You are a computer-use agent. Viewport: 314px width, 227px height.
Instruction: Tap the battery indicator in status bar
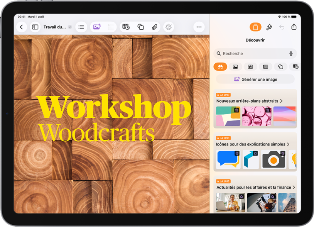(x=294, y=17)
